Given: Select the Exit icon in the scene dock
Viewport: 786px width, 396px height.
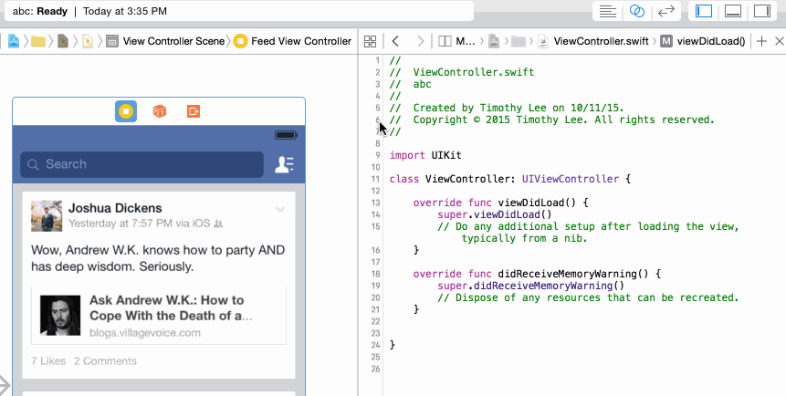Looking at the screenshot, I should (194, 111).
